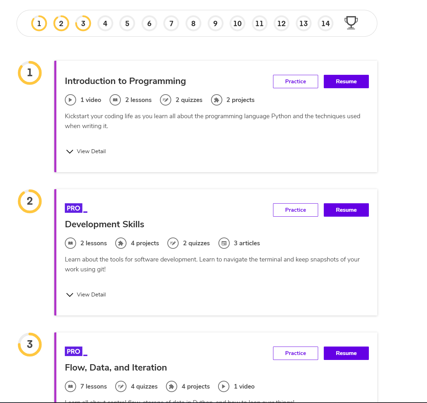Open the Development Skills title
Screen dimensions: 427x403
pos(105,224)
